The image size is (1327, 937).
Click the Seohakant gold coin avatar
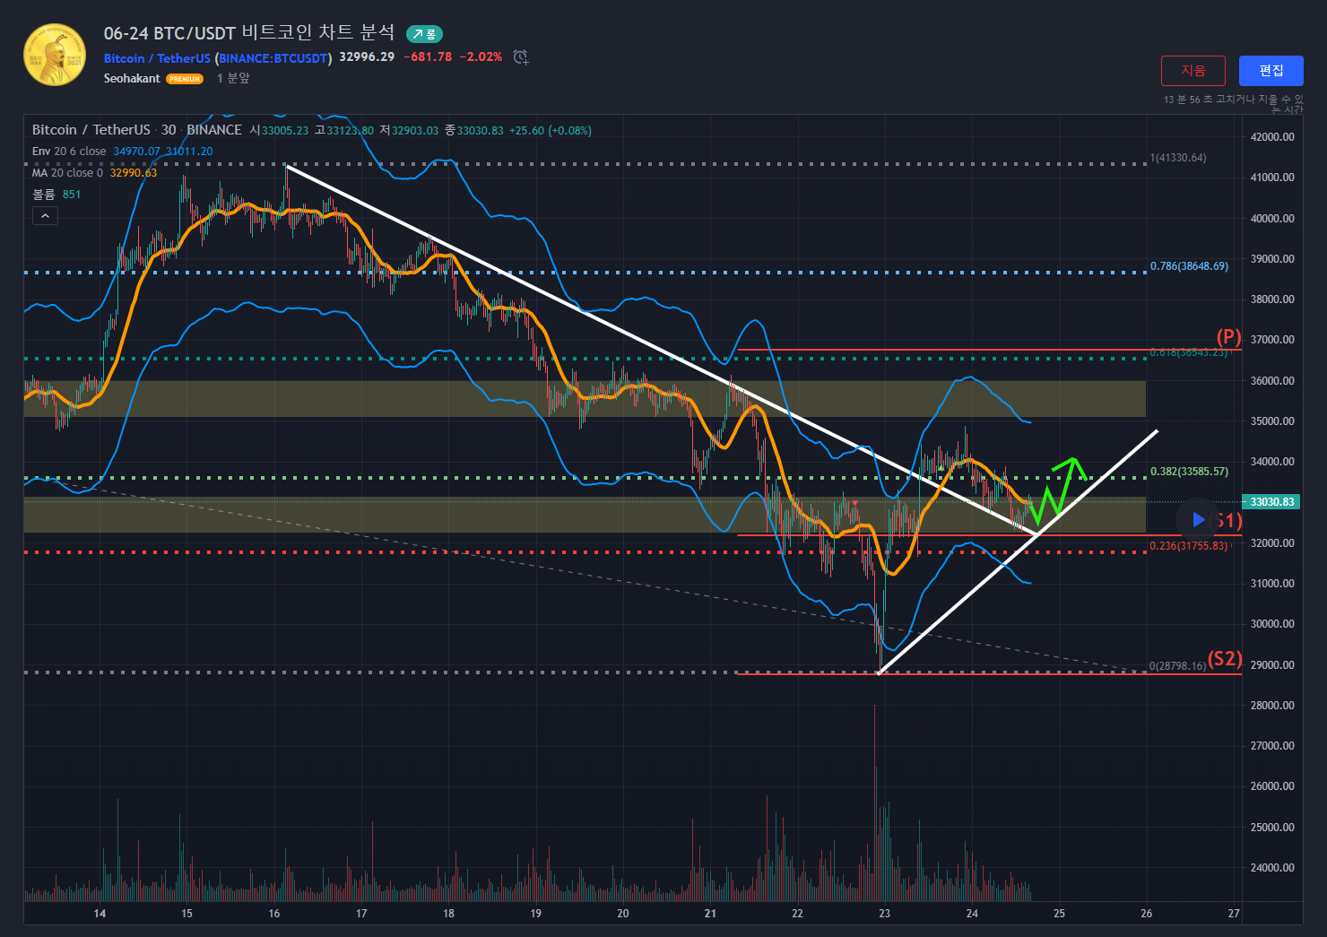[55, 56]
